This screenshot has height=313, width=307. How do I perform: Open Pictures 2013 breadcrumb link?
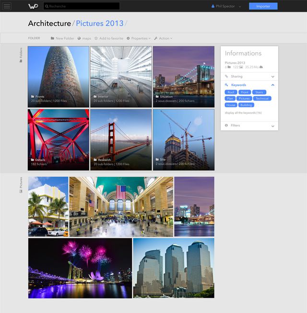coord(100,23)
